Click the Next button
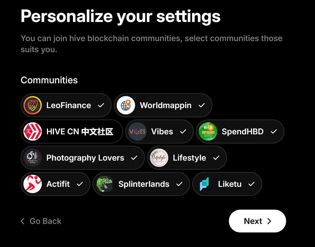 (x=257, y=221)
